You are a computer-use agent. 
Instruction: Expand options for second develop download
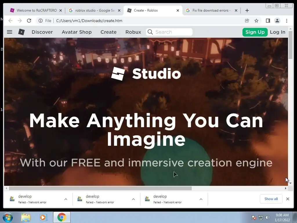click(x=133, y=199)
